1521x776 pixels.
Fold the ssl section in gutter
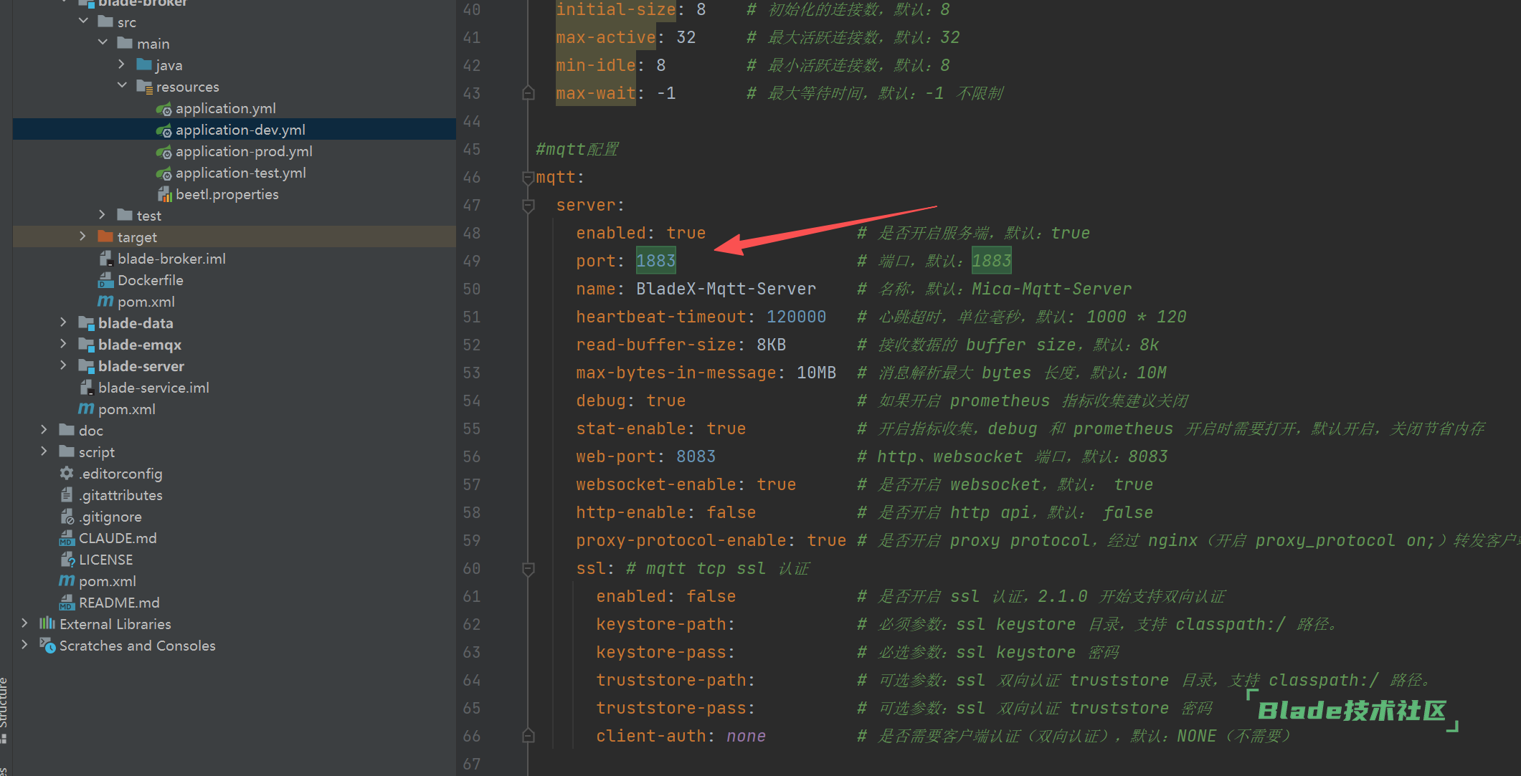[529, 569]
